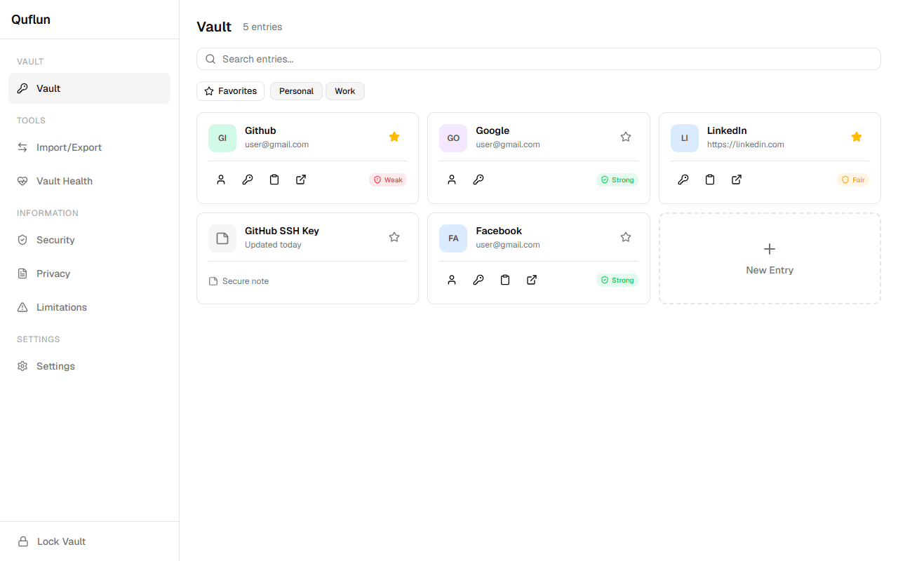Screen dimensions: 898x561
Task: Favorite the Google entry with star
Action: [626, 137]
